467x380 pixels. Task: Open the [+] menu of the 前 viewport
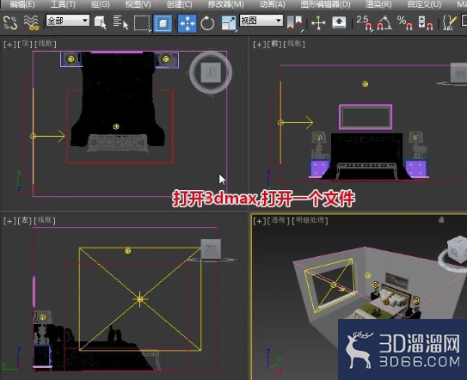point(259,45)
